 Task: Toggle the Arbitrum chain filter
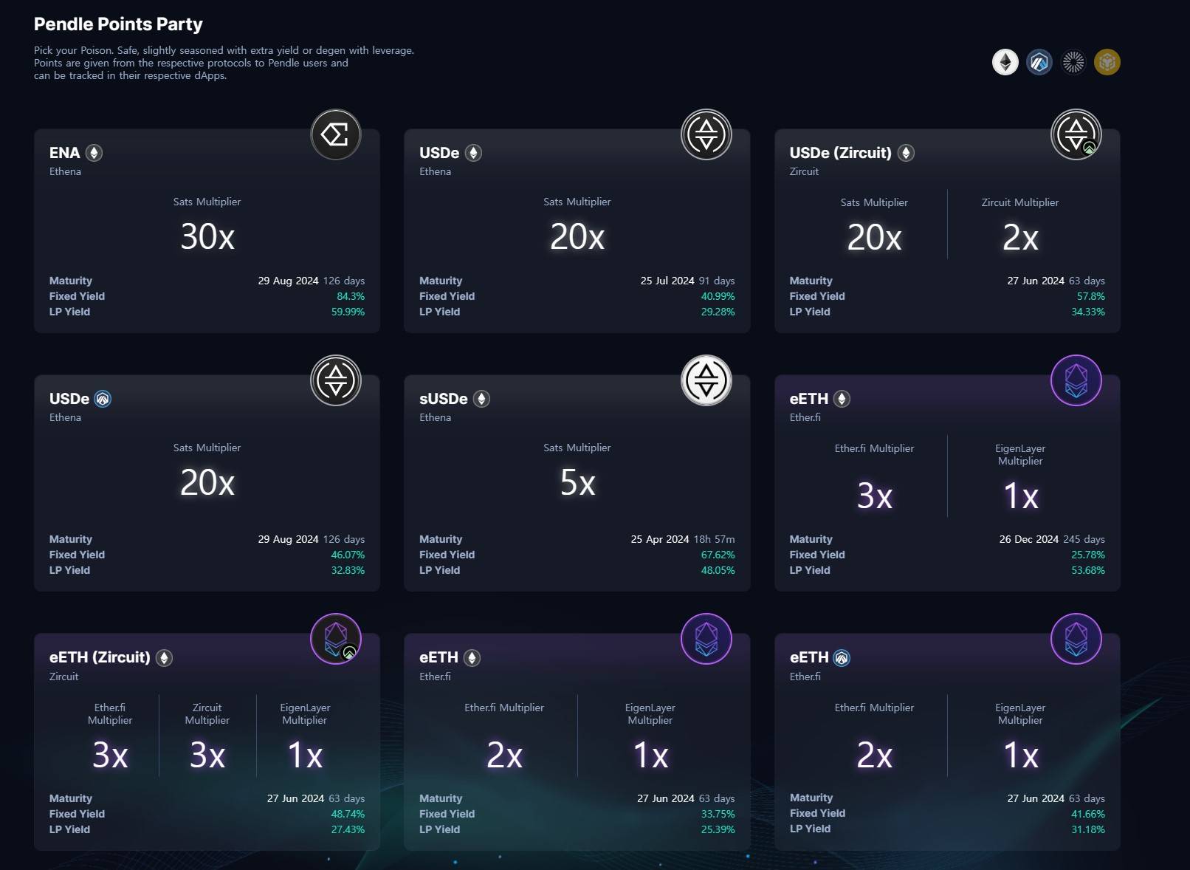(1039, 62)
